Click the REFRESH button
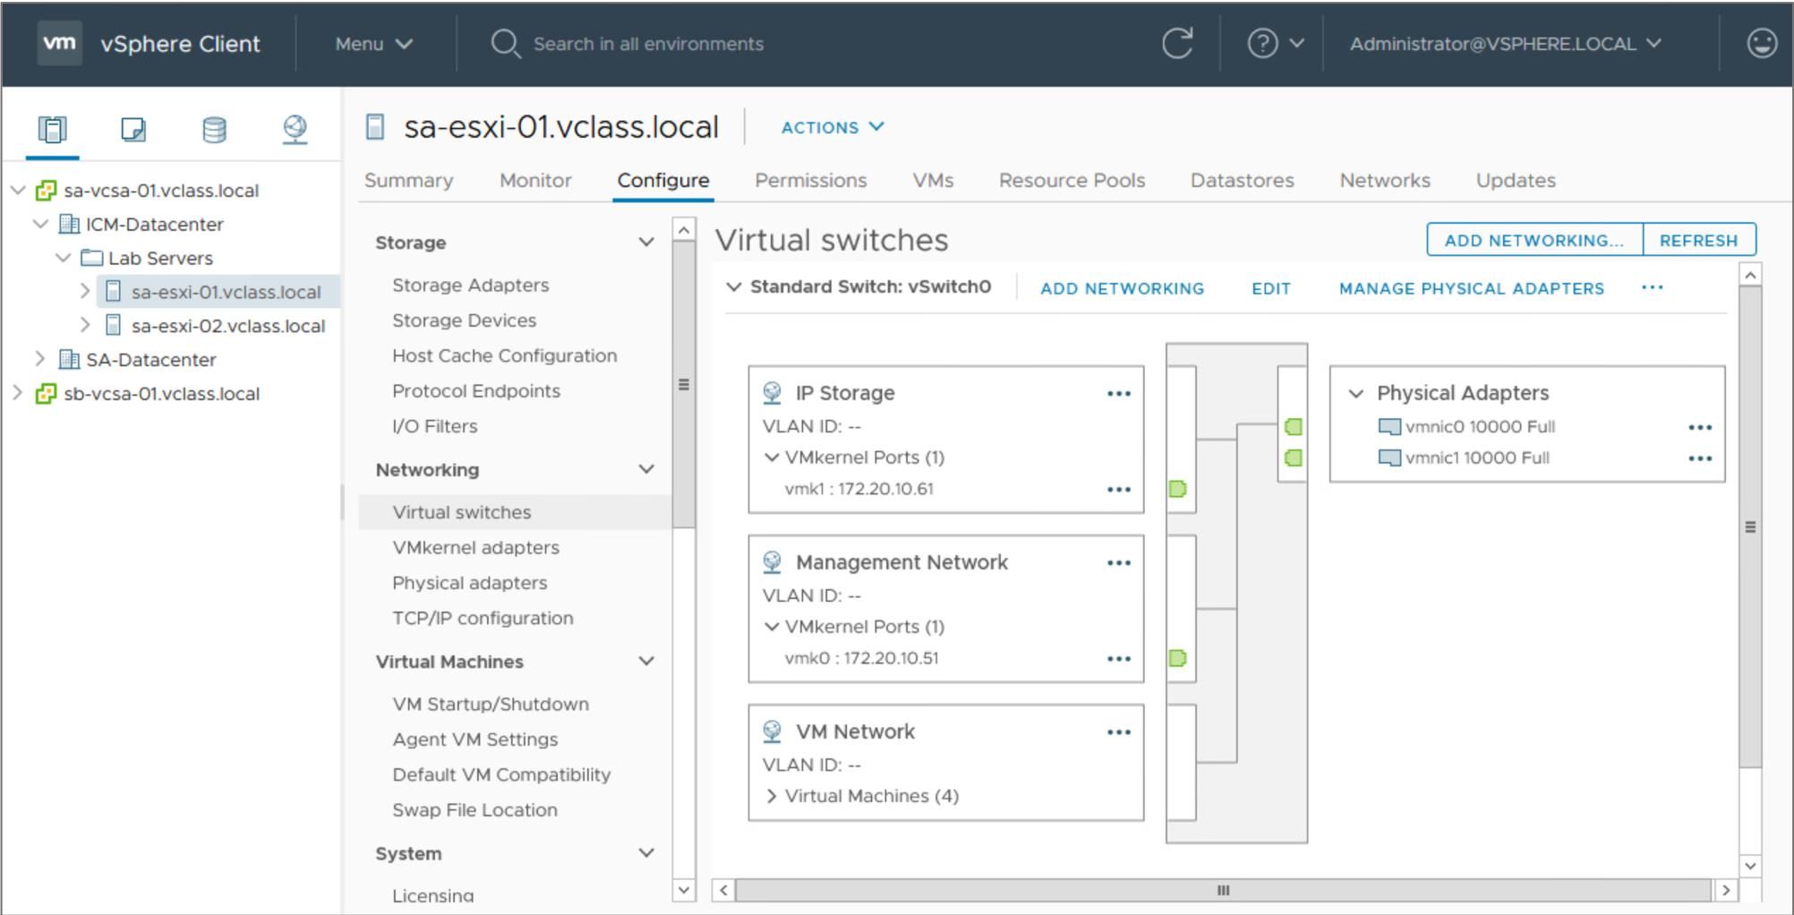The width and height of the screenshot is (1794, 915). click(1698, 240)
